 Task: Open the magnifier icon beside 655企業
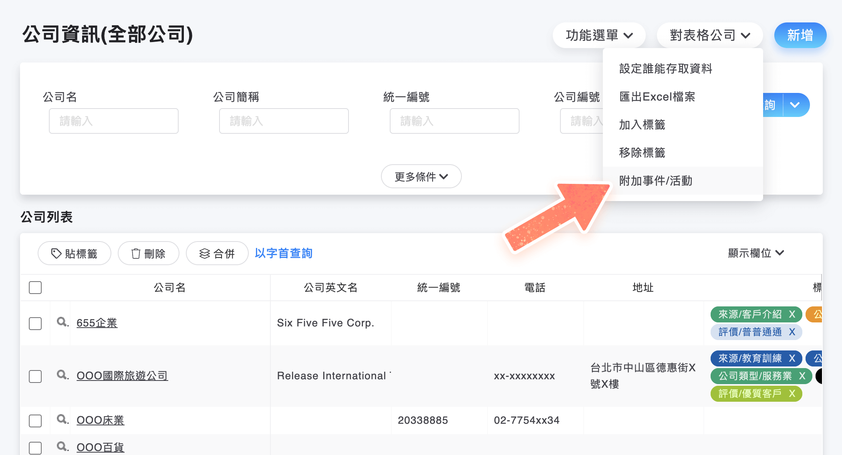coord(62,323)
